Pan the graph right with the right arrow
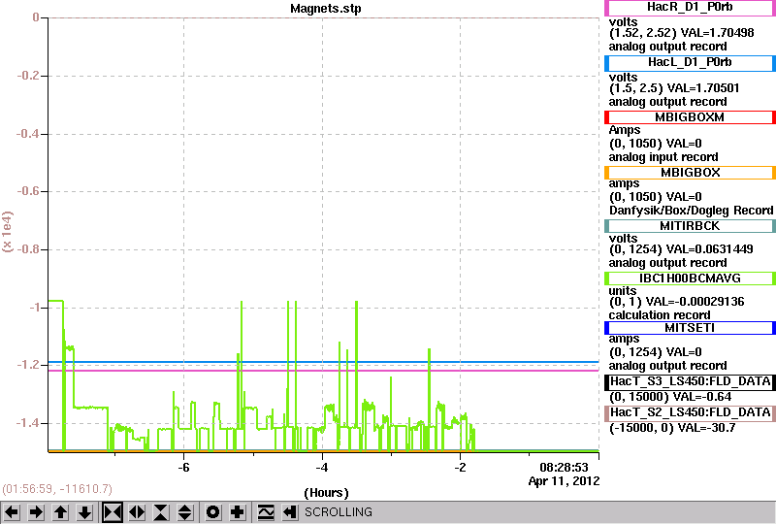 point(36,512)
